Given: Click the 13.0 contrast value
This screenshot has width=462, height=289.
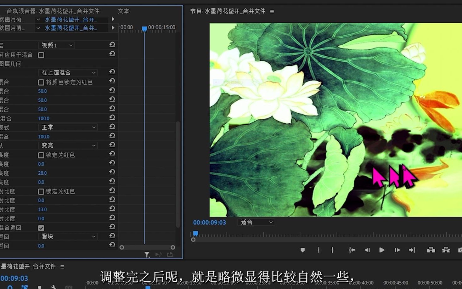Looking at the screenshot, I should (42, 210).
